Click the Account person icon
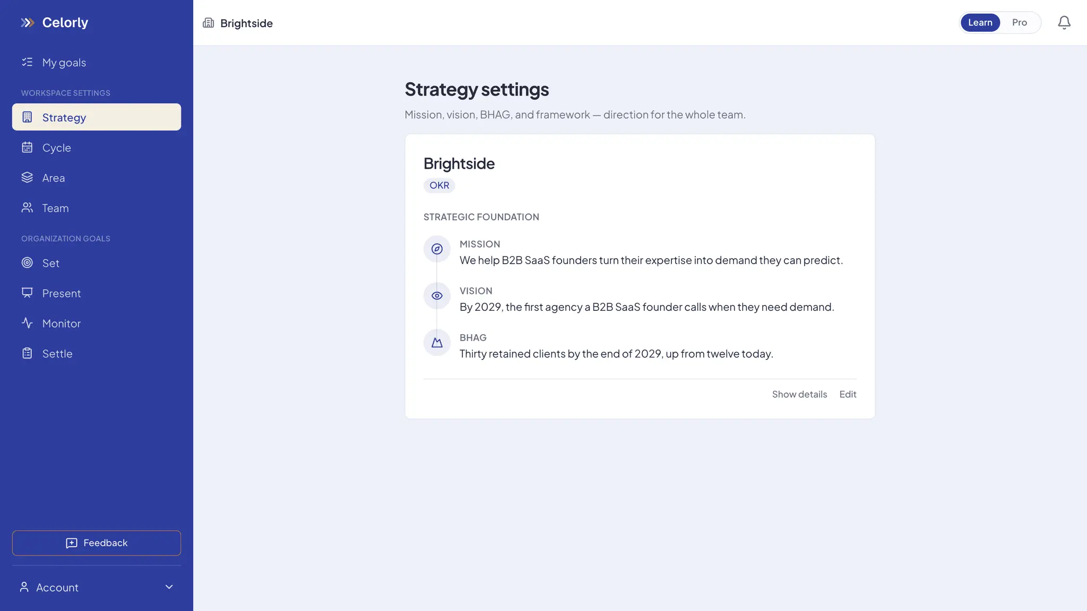1087x611 pixels. [x=24, y=587]
